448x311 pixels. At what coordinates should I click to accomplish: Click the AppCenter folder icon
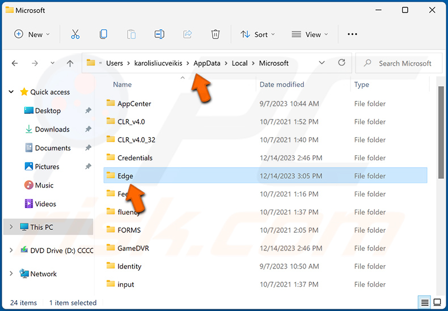(x=111, y=103)
